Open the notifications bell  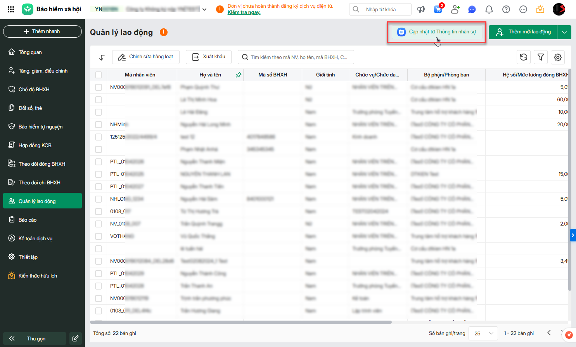coord(489,9)
